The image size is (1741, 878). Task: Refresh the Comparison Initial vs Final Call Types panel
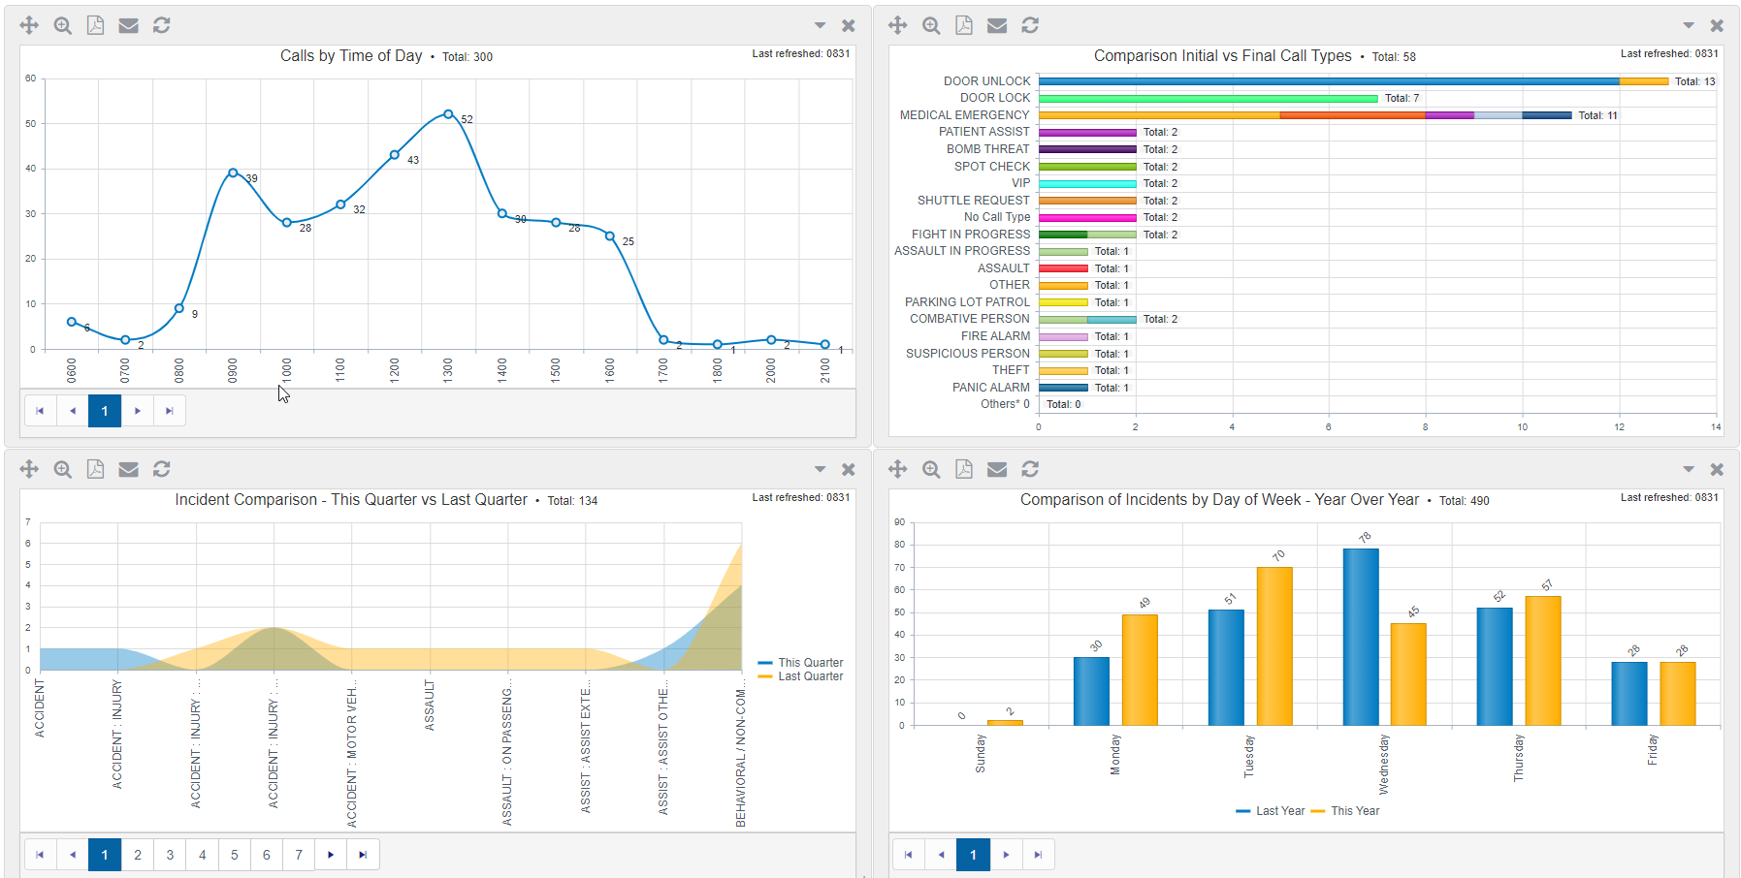pyautogui.click(x=1030, y=25)
